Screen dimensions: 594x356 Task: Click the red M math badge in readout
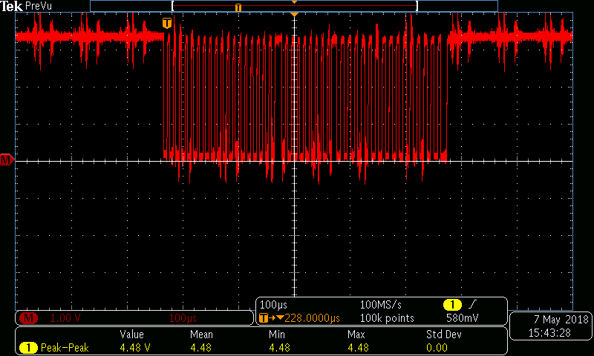[28, 318]
